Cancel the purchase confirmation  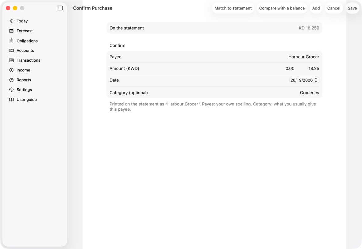[333, 8]
